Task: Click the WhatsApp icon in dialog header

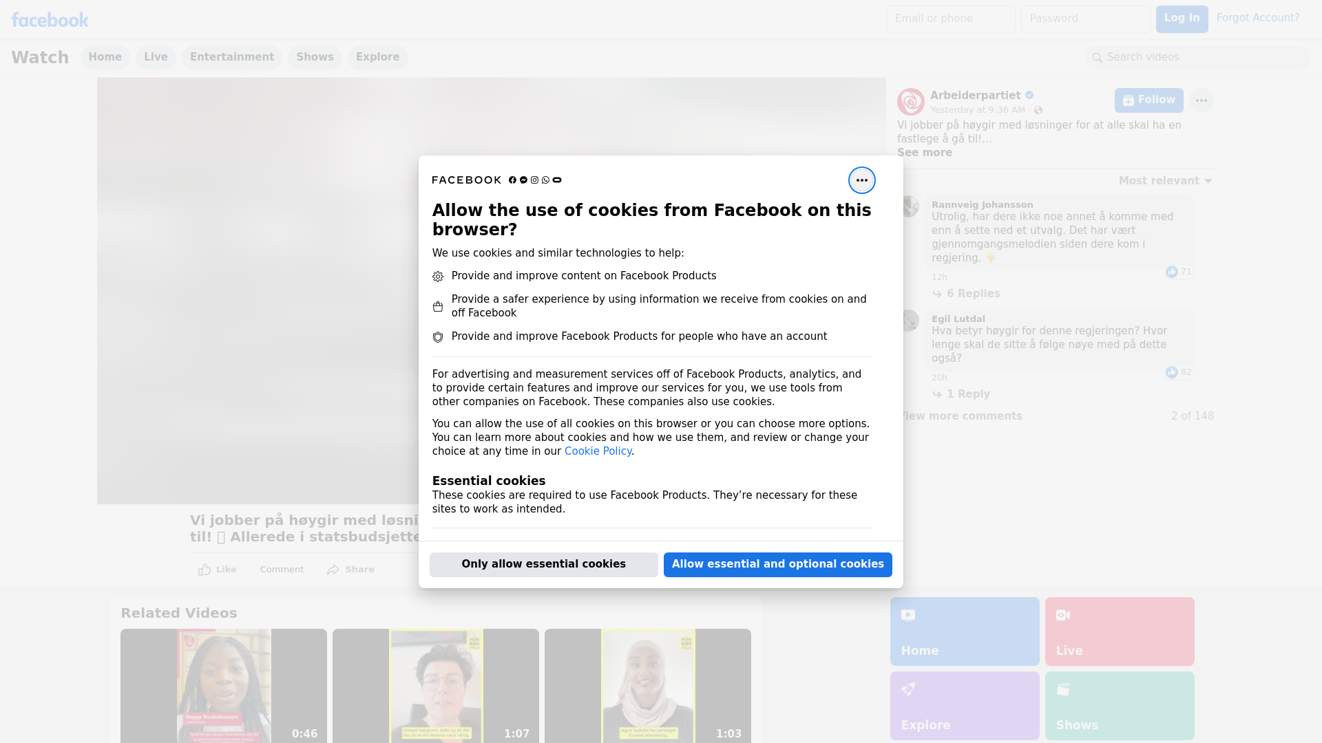Action: (x=545, y=180)
